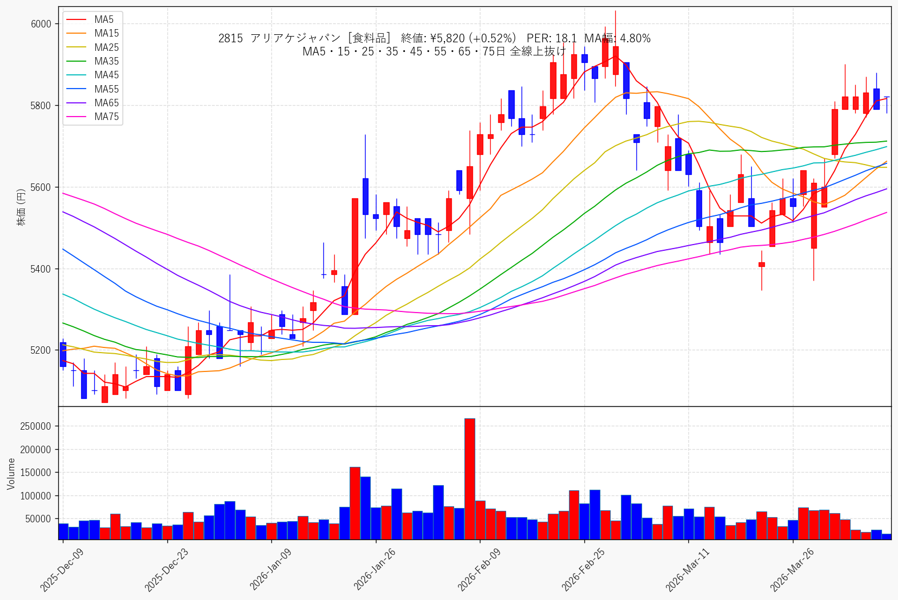The width and height of the screenshot is (898, 600).
Task: Click the 200000 volume axis tick
Action: point(36,450)
